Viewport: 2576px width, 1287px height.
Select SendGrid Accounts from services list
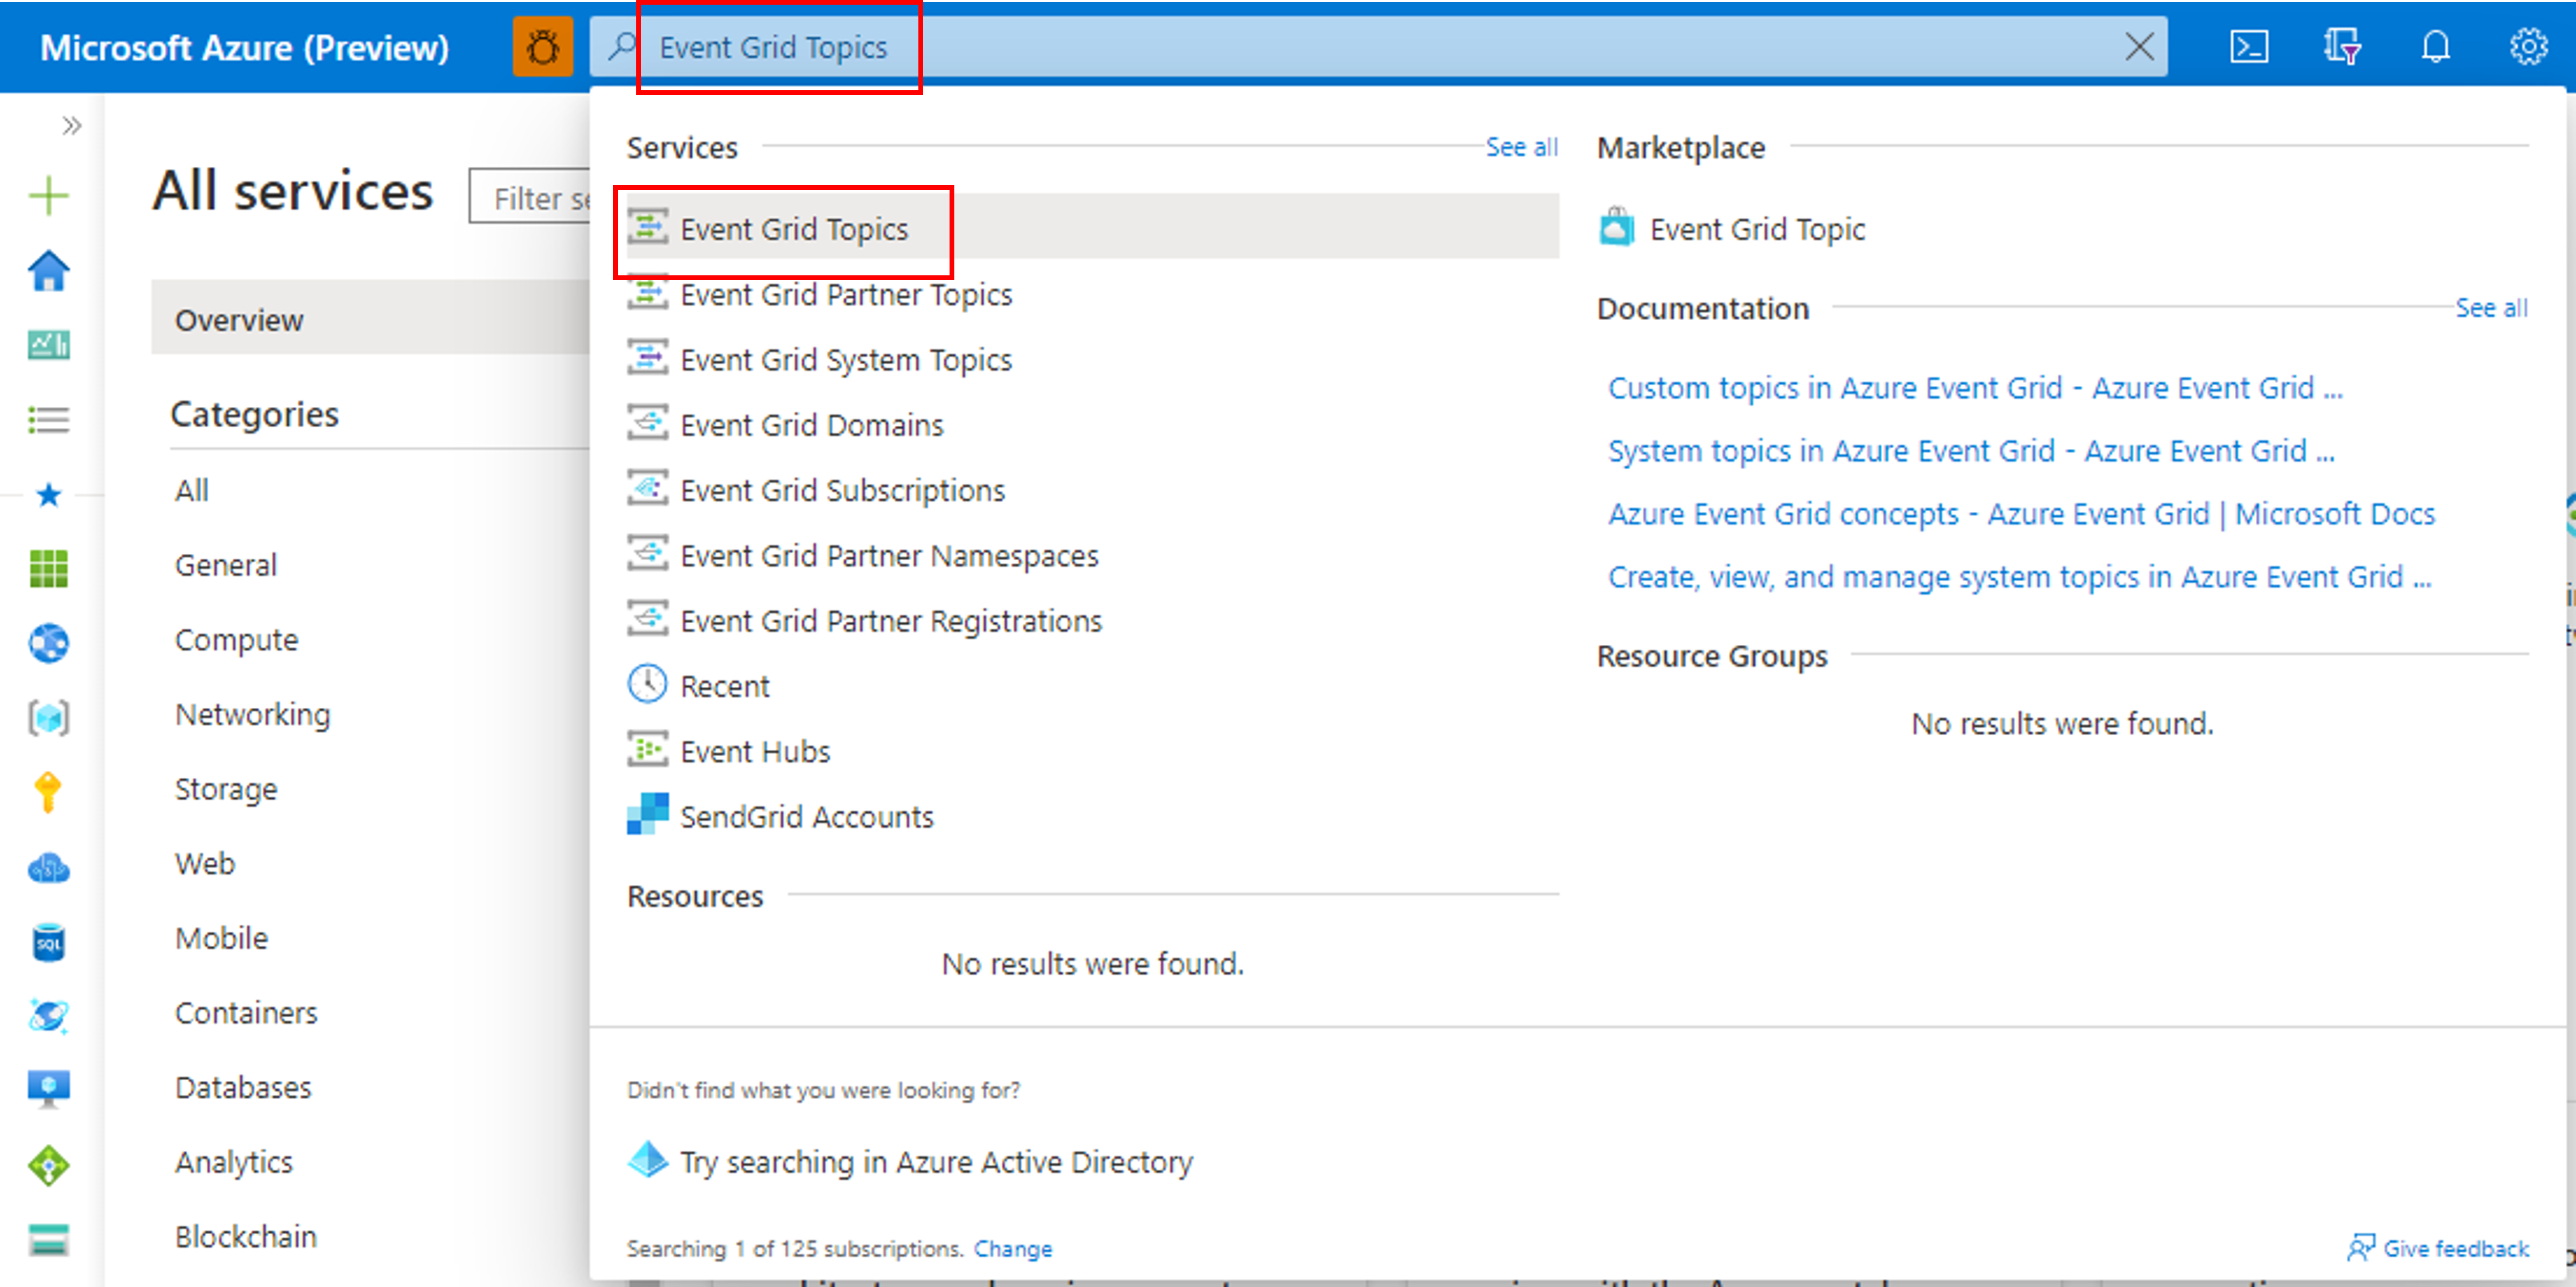pos(805,816)
